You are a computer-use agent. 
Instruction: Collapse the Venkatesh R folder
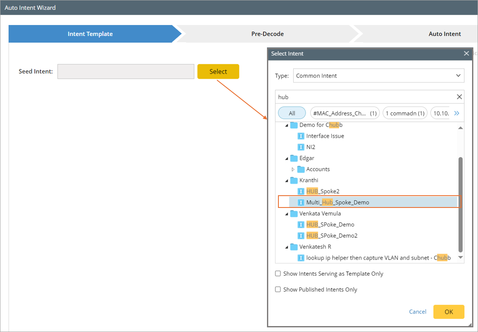click(286, 247)
